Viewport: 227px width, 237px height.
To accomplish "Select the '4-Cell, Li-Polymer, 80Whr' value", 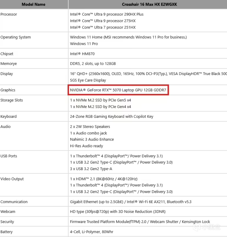I will pos(92,232).
